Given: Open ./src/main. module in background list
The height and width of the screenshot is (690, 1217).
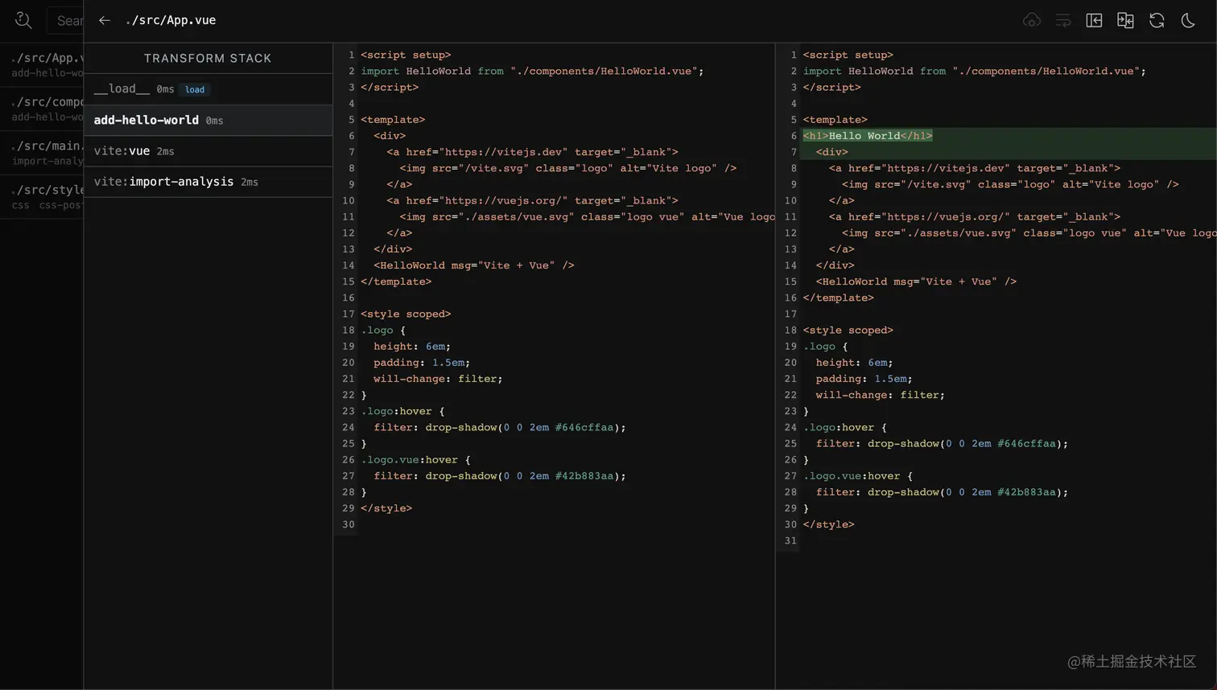Looking at the screenshot, I should click(x=42, y=153).
